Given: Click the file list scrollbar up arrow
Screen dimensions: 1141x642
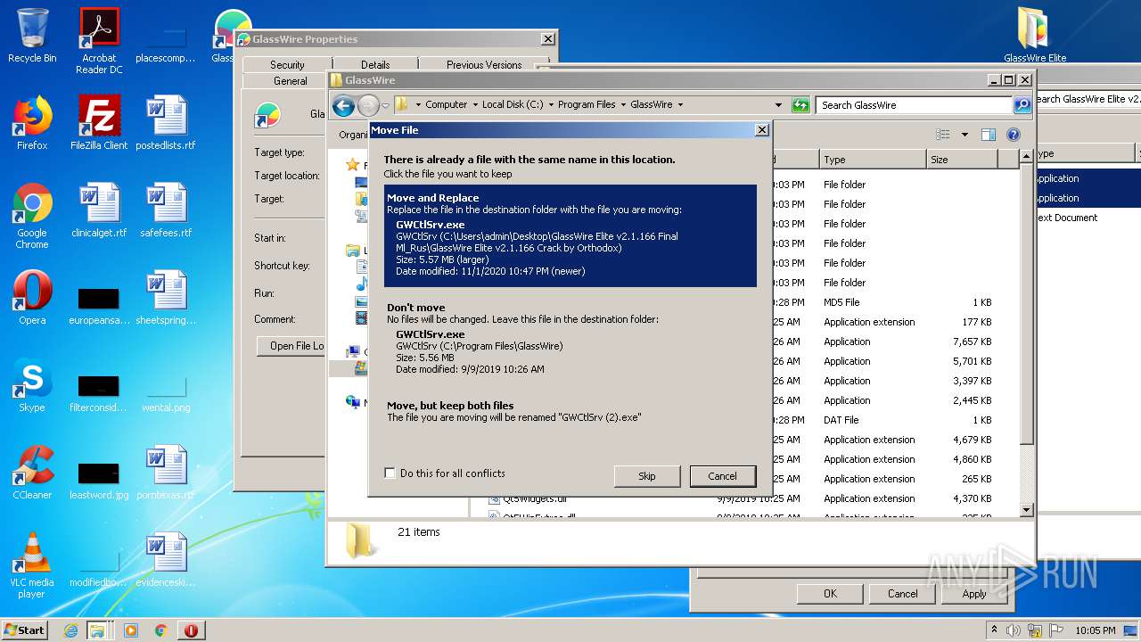Looking at the screenshot, I should (1026, 157).
